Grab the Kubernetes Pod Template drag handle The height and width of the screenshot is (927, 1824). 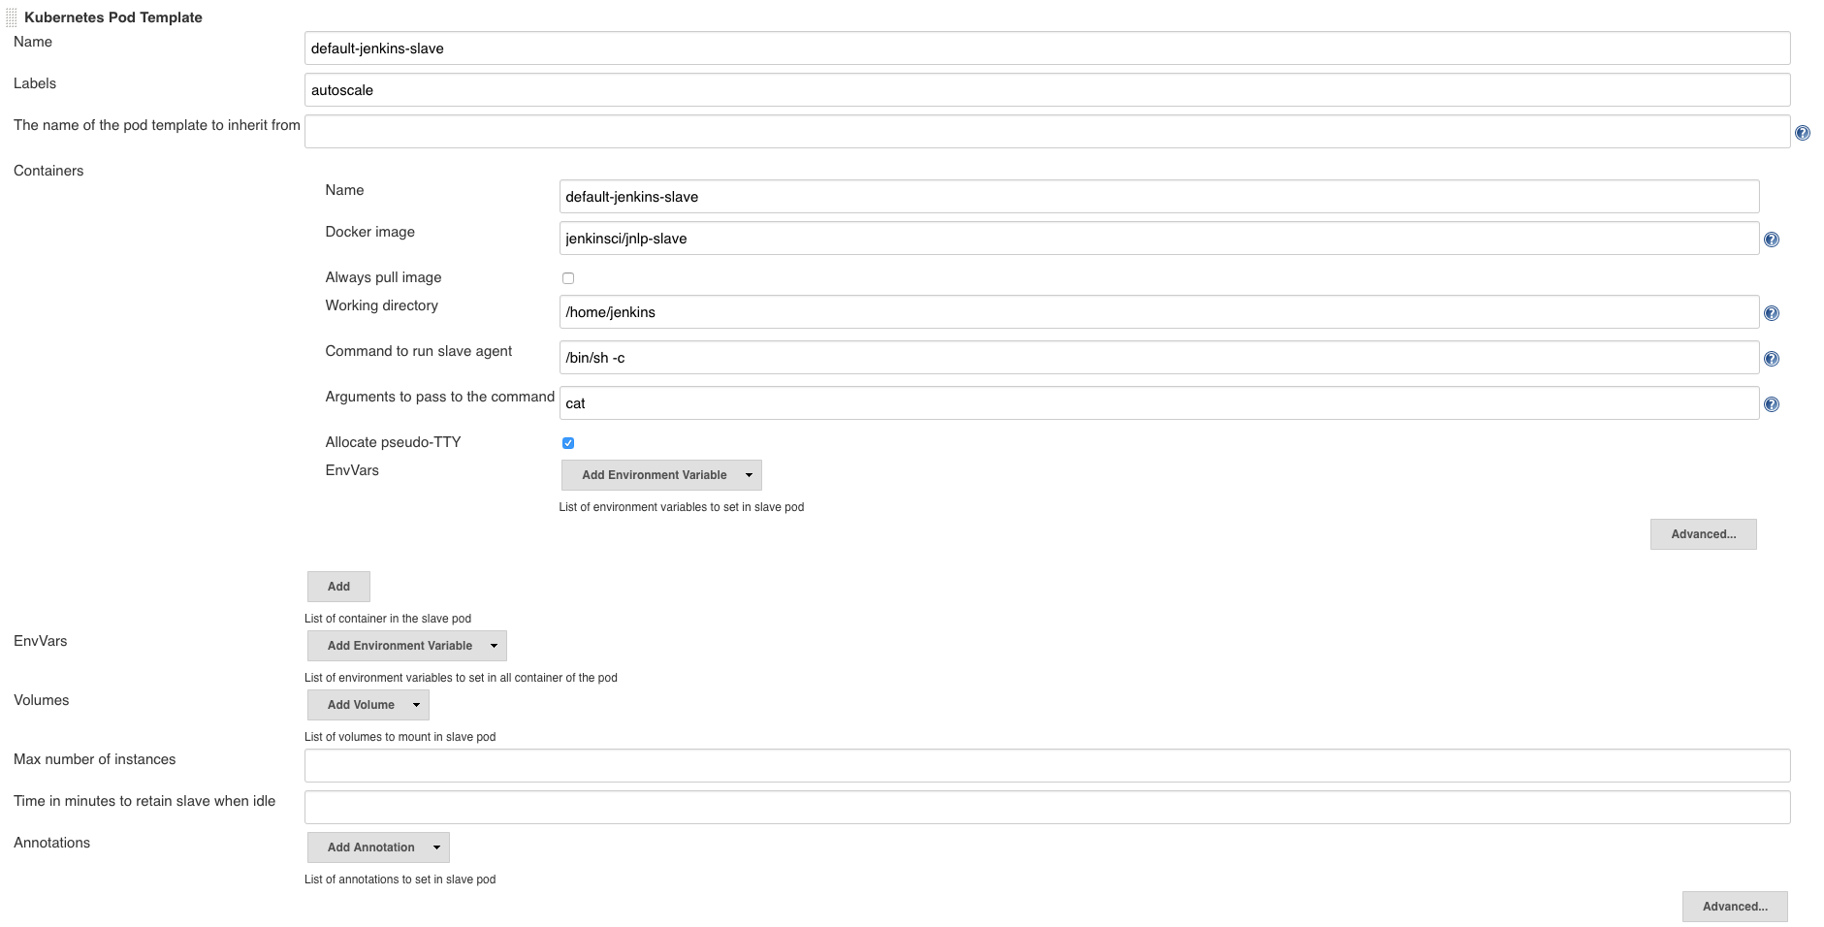12,17
